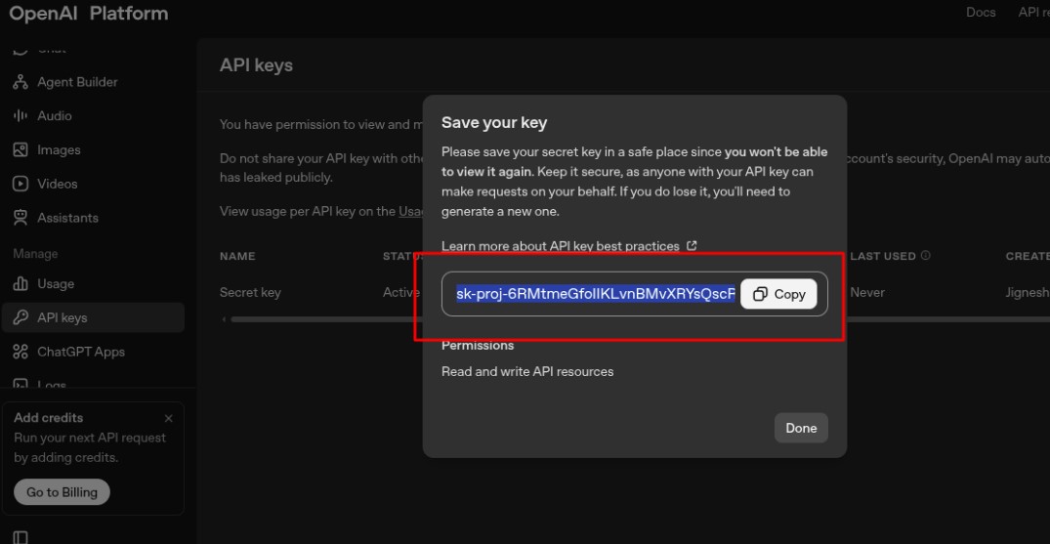Collapse sidebar using bottom panel icon
1050x544 pixels.
click(21, 536)
